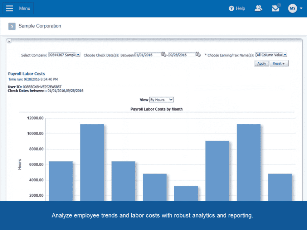Open the end date calendar picker icon

198,55
